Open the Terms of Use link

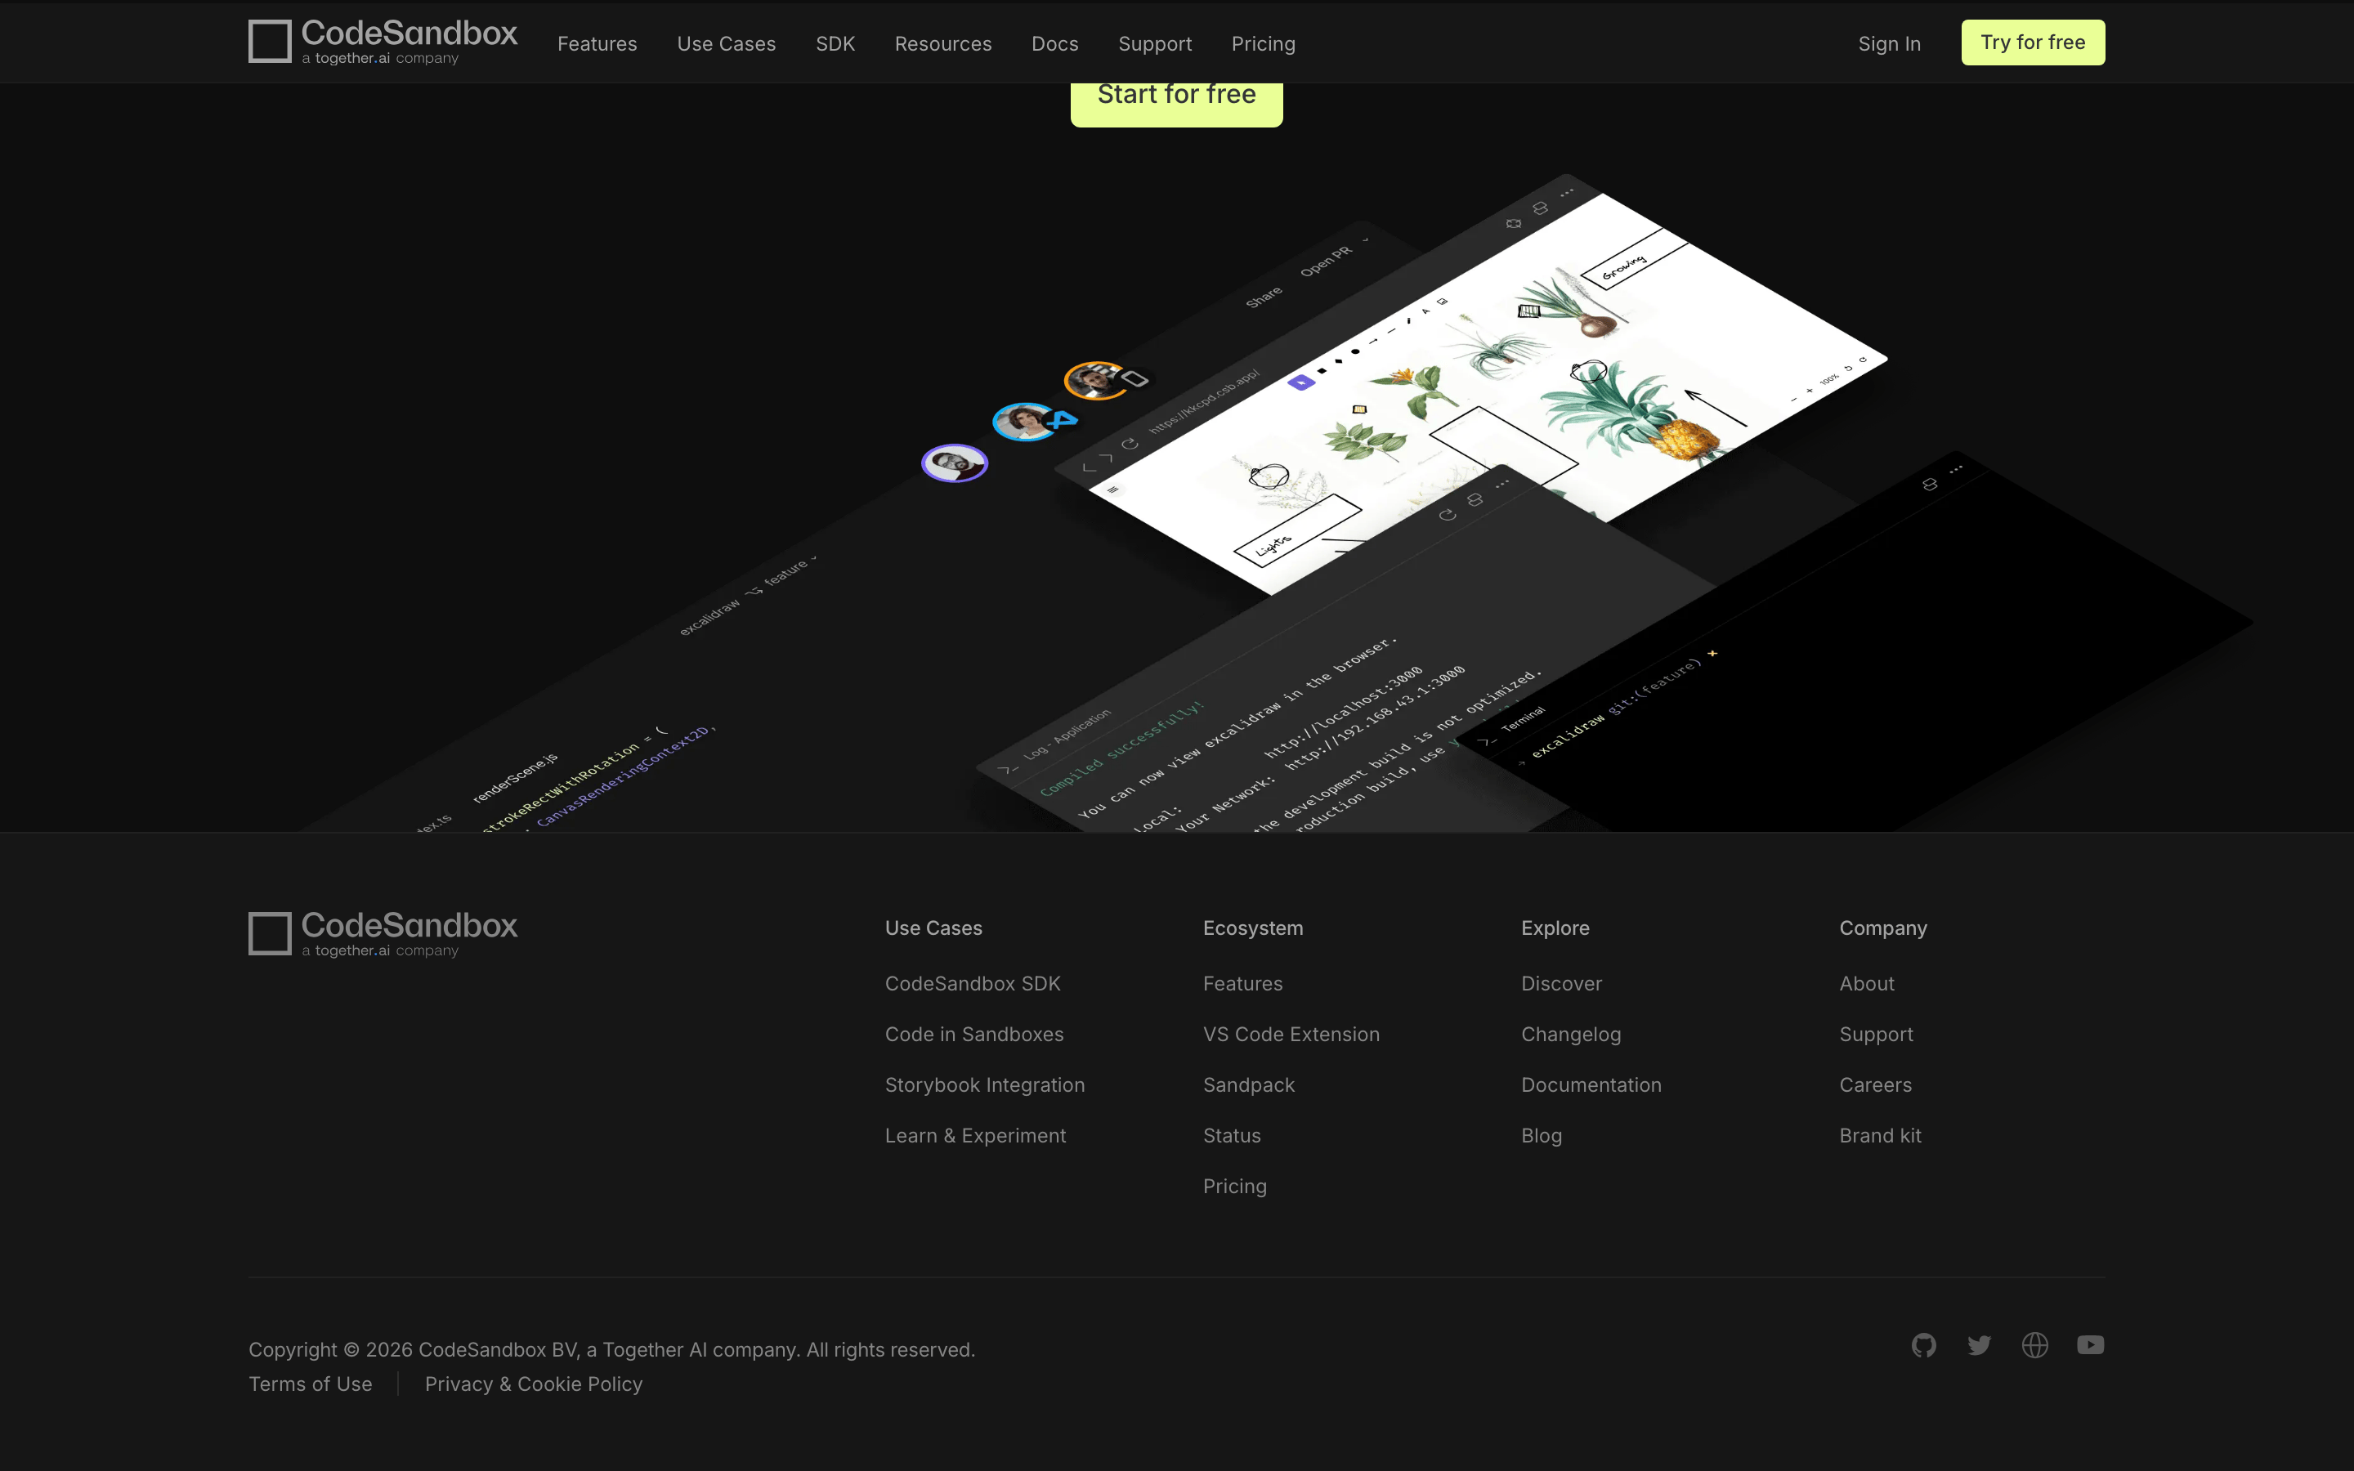(x=311, y=1384)
